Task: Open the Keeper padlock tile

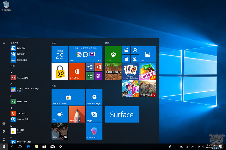Action: pos(60,71)
